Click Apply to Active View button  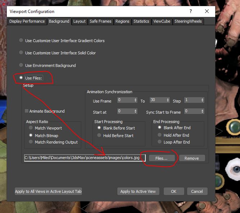[138, 191]
